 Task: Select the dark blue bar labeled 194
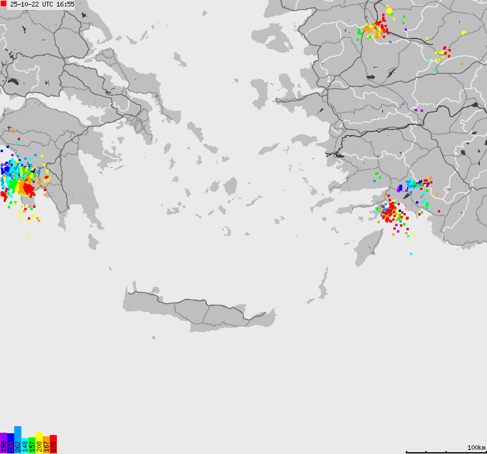tap(11, 443)
